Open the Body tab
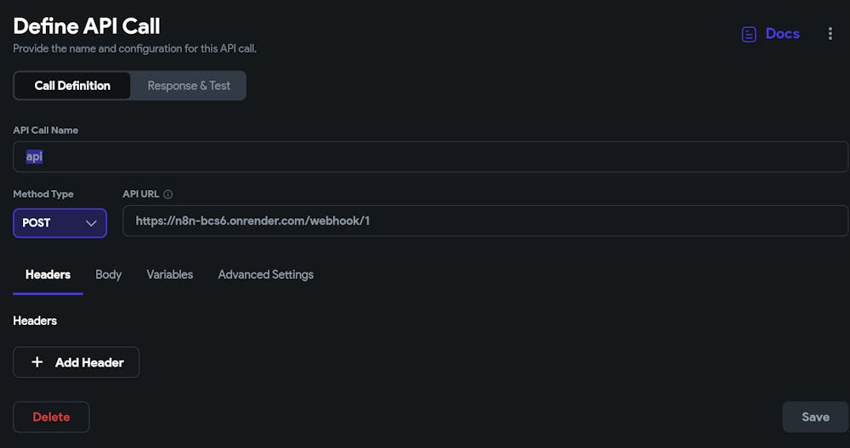The height and width of the screenshot is (448, 850). 108,275
